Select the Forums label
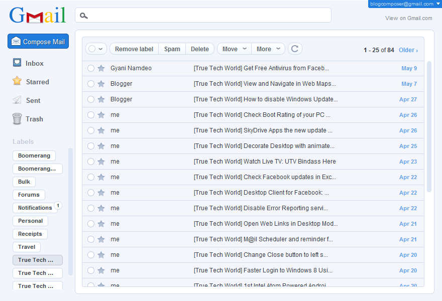 (x=29, y=195)
